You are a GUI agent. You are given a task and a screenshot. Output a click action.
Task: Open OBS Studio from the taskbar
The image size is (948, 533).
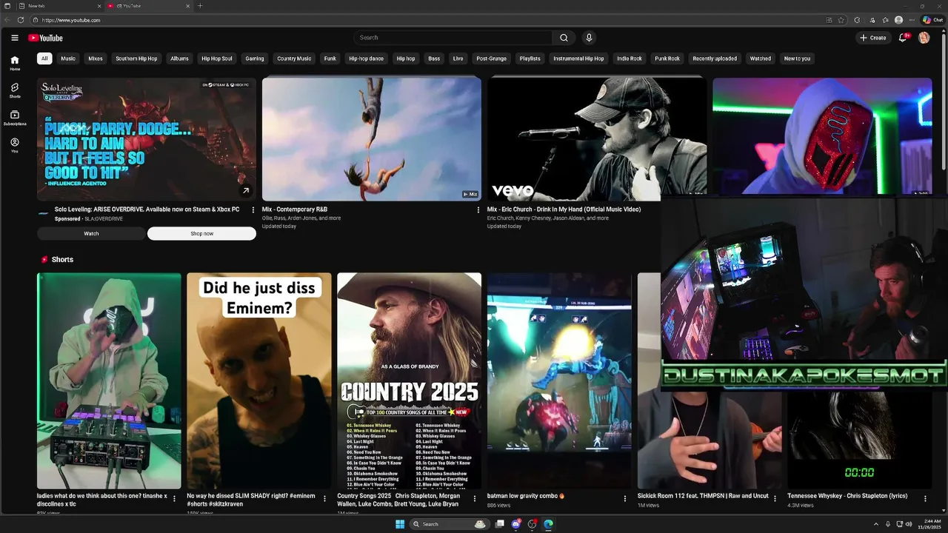532,524
